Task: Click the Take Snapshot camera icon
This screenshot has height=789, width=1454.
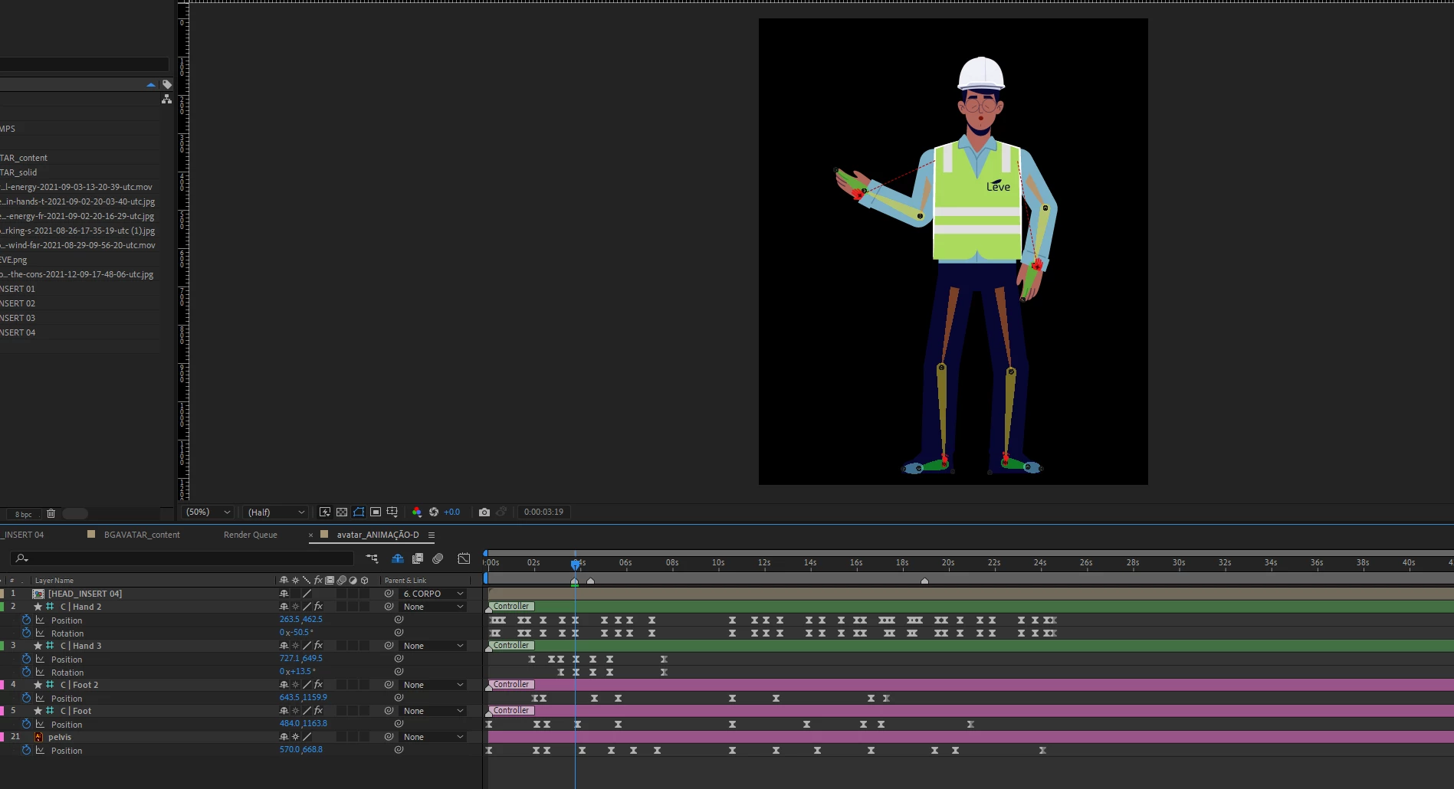Action: (484, 512)
